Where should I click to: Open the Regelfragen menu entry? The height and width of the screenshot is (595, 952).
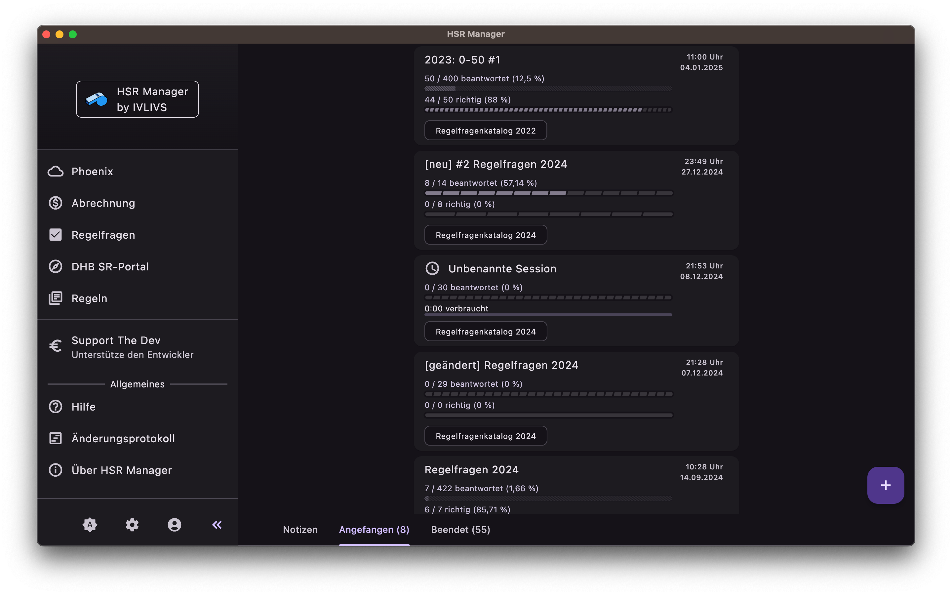pos(137,235)
